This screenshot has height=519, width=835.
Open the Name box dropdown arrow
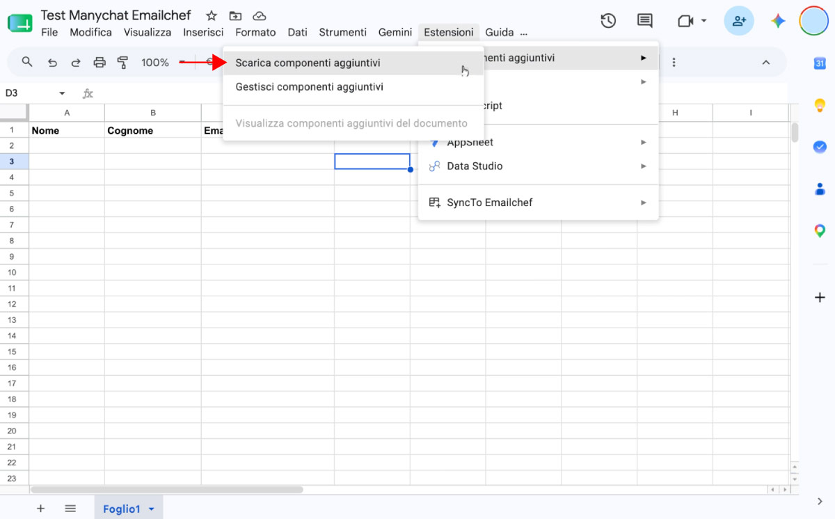tap(62, 93)
